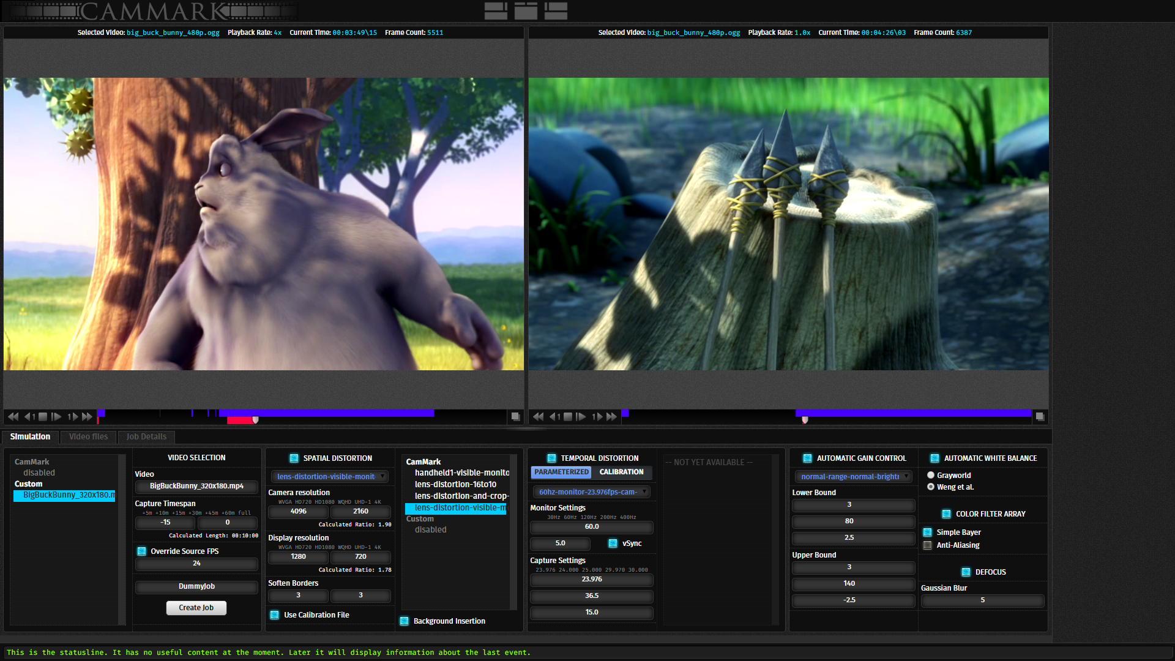Viewport: 1175px width, 661px height.
Task: Enable the Anti-Aliasing checkbox
Action: pos(928,545)
